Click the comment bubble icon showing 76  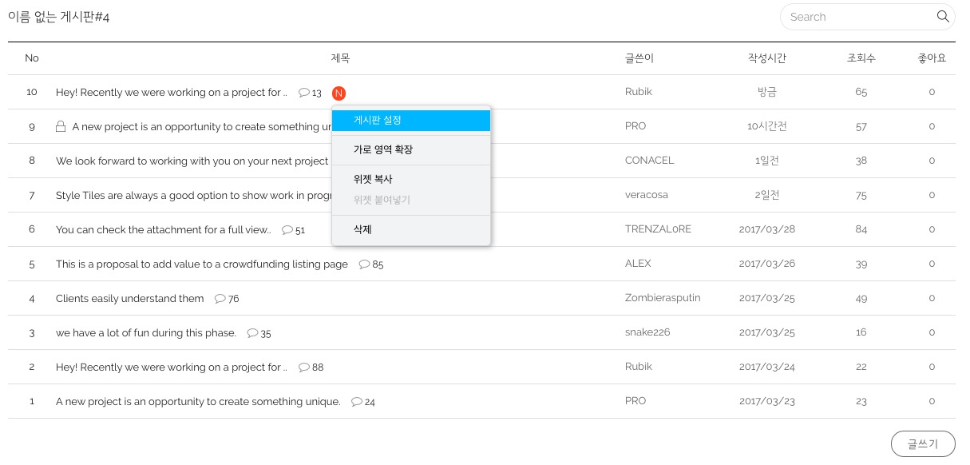tap(220, 299)
